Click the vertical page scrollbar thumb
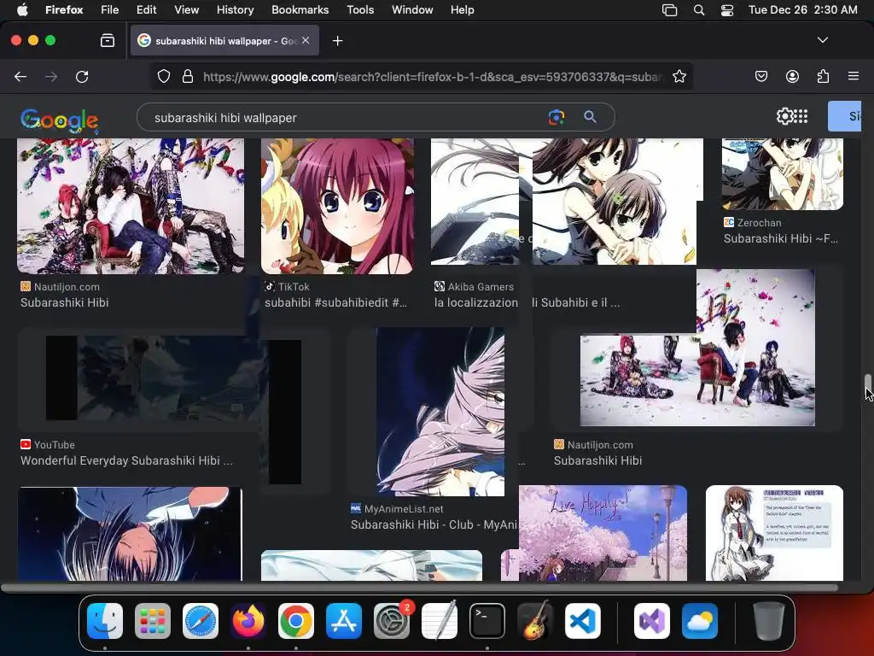 (x=867, y=384)
